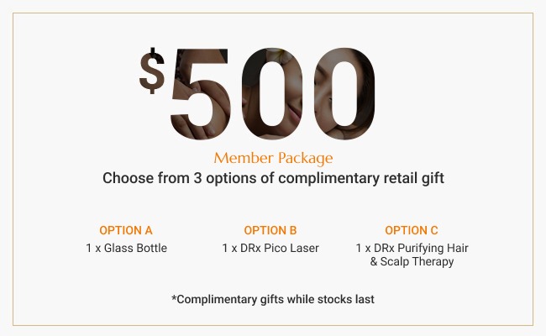Click the "& Scalp Therapy" line
Image resolution: width=546 pixels, height=336 pixels.
pos(412,261)
